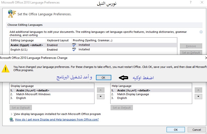
Task: Click the help globe icon beside Office.com link
Action: click(x=12, y=120)
